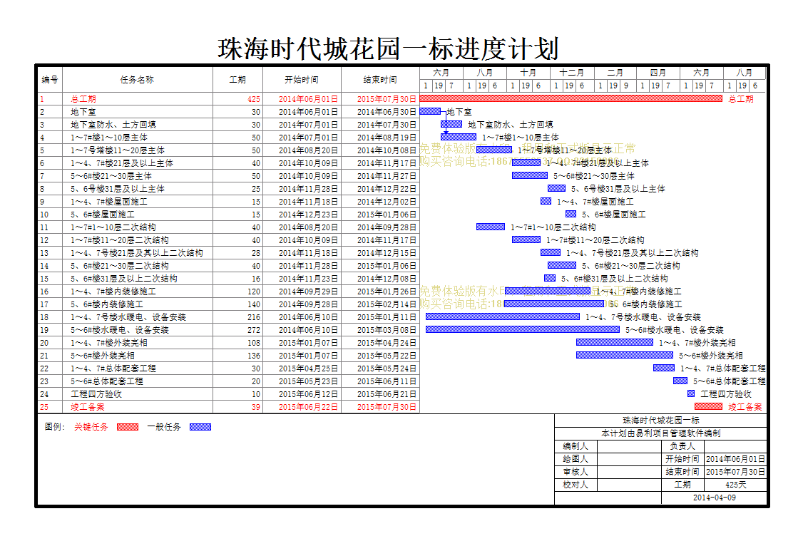Click the 工程四方验收 Gantt bar
803x541 pixels.
[x=691, y=393]
